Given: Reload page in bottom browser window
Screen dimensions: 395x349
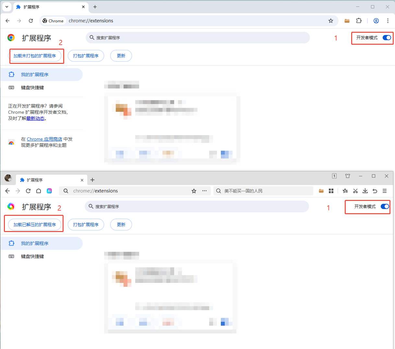Looking at the screenshot, I should pyautogui.click(x=28, y=191).
